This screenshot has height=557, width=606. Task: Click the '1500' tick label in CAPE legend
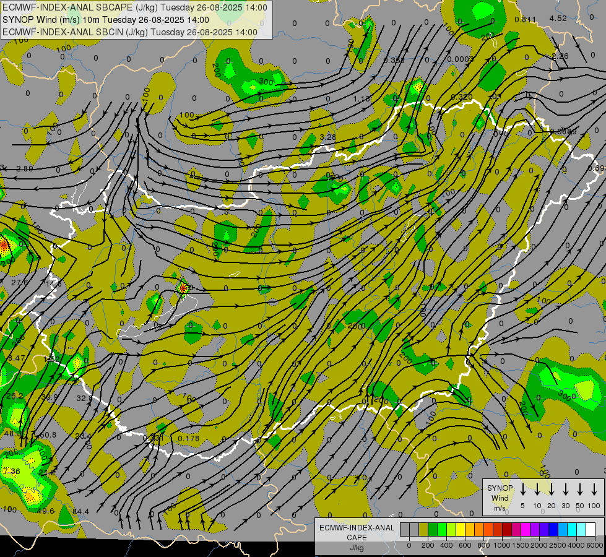point(520,545)
